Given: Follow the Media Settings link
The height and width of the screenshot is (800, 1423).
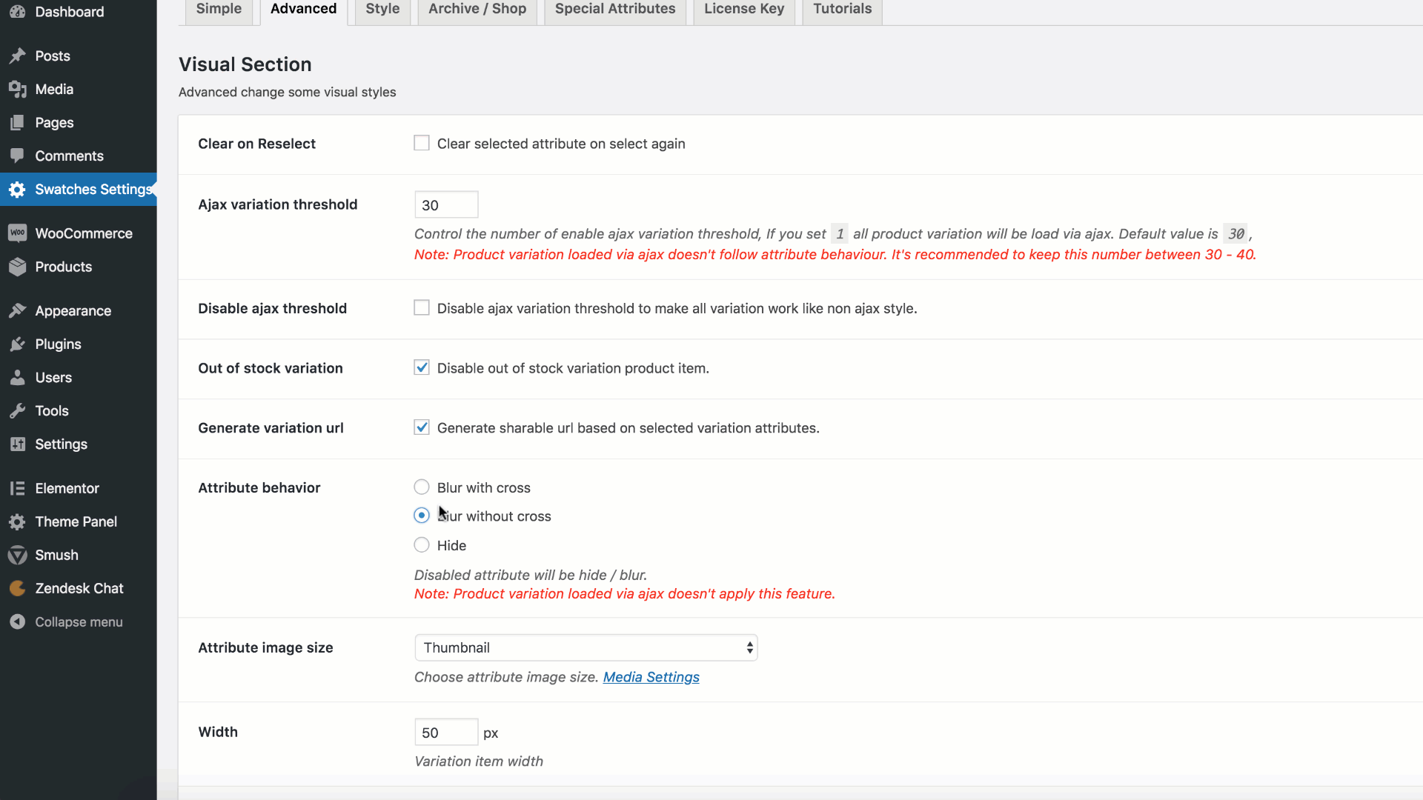Looking at the screenshot, I should pos(651,676).
